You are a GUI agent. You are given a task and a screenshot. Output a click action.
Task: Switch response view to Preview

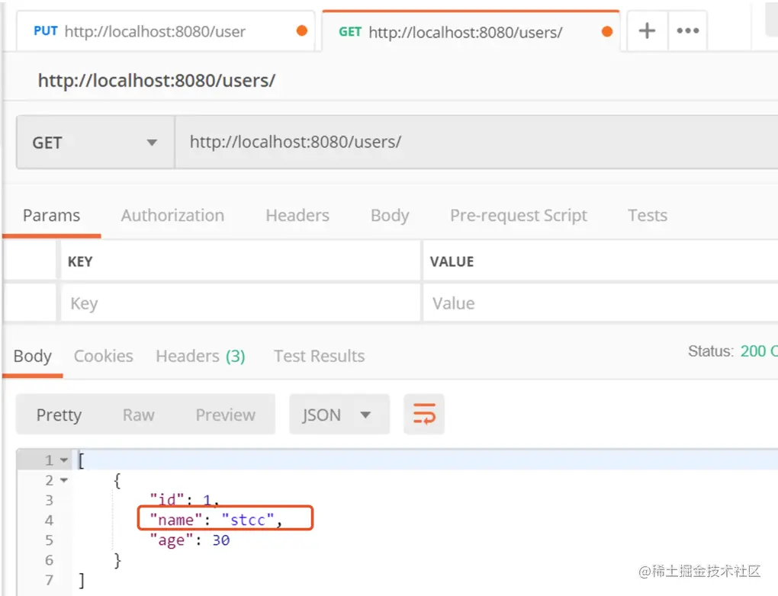225,415
